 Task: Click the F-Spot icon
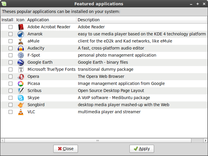click(x=21, y=55)
